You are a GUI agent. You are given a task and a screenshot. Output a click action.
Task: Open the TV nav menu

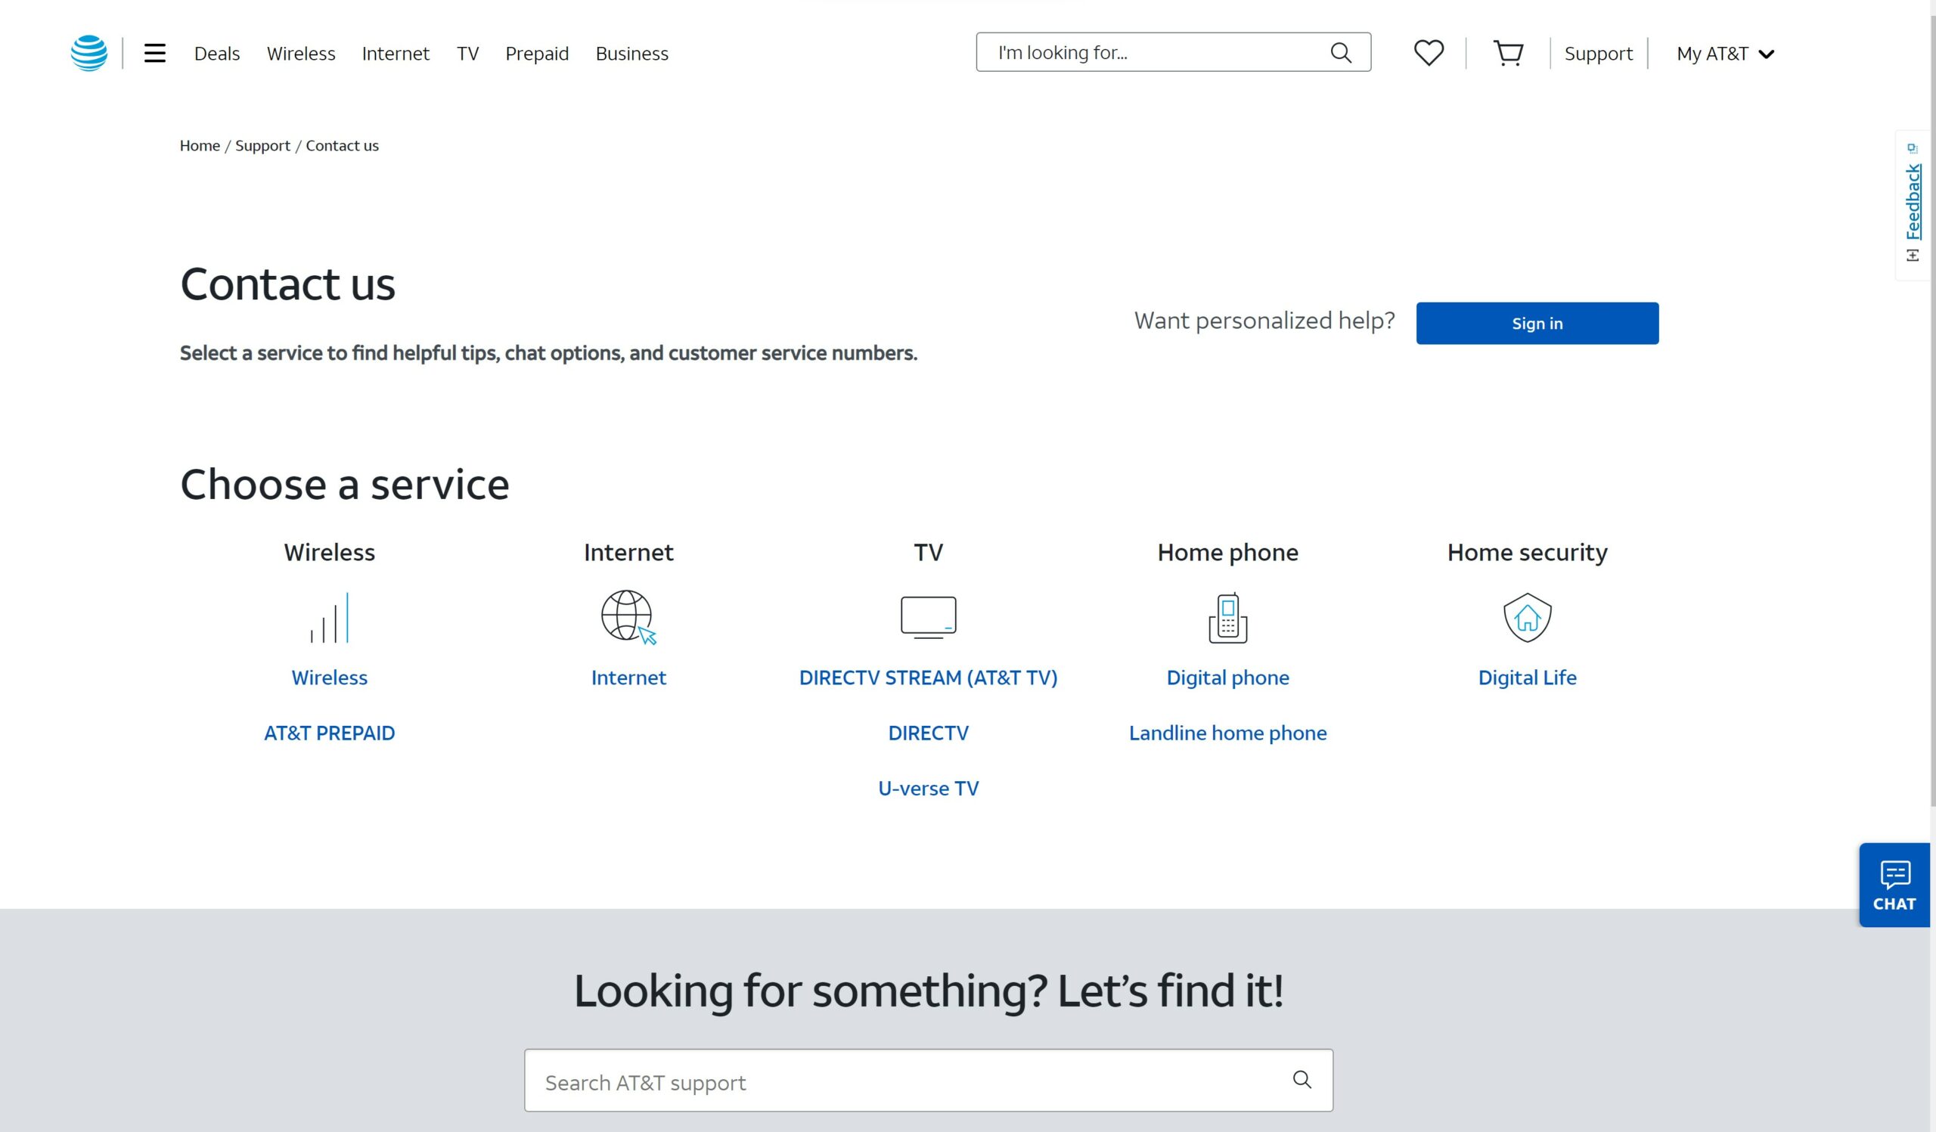[468, 54]
